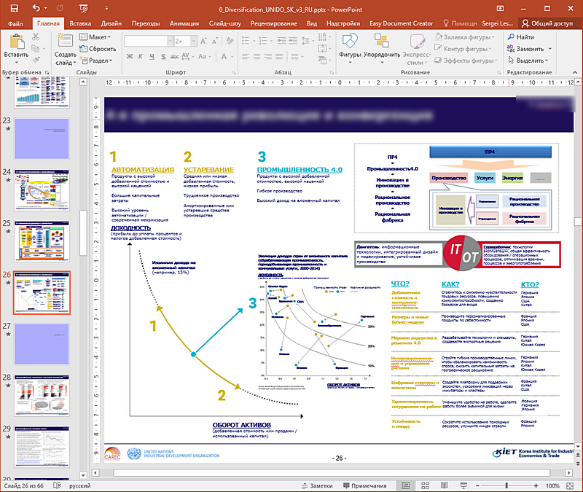Expand font name combo box
This screenshot has width=583, height=492.
(x=170, y=41)
